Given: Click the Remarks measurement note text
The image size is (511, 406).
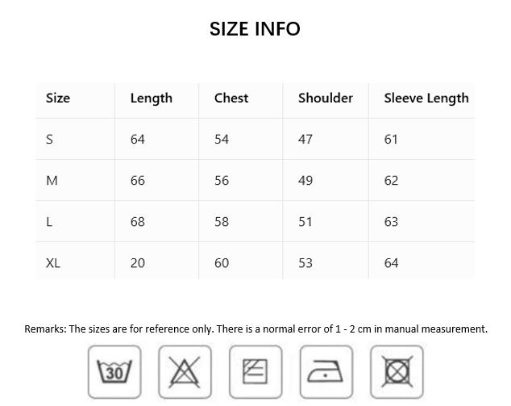Looking at the screenshot, I should [255, 329].
